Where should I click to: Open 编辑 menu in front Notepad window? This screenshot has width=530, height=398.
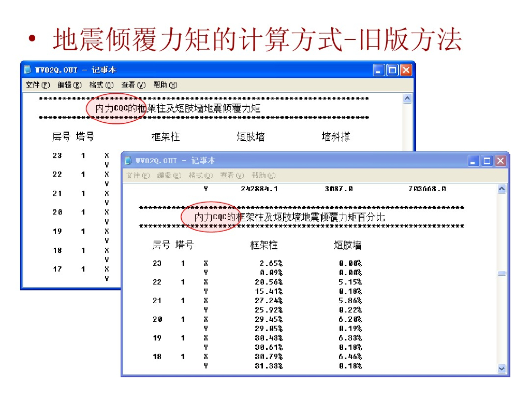(x=169, y=175)
